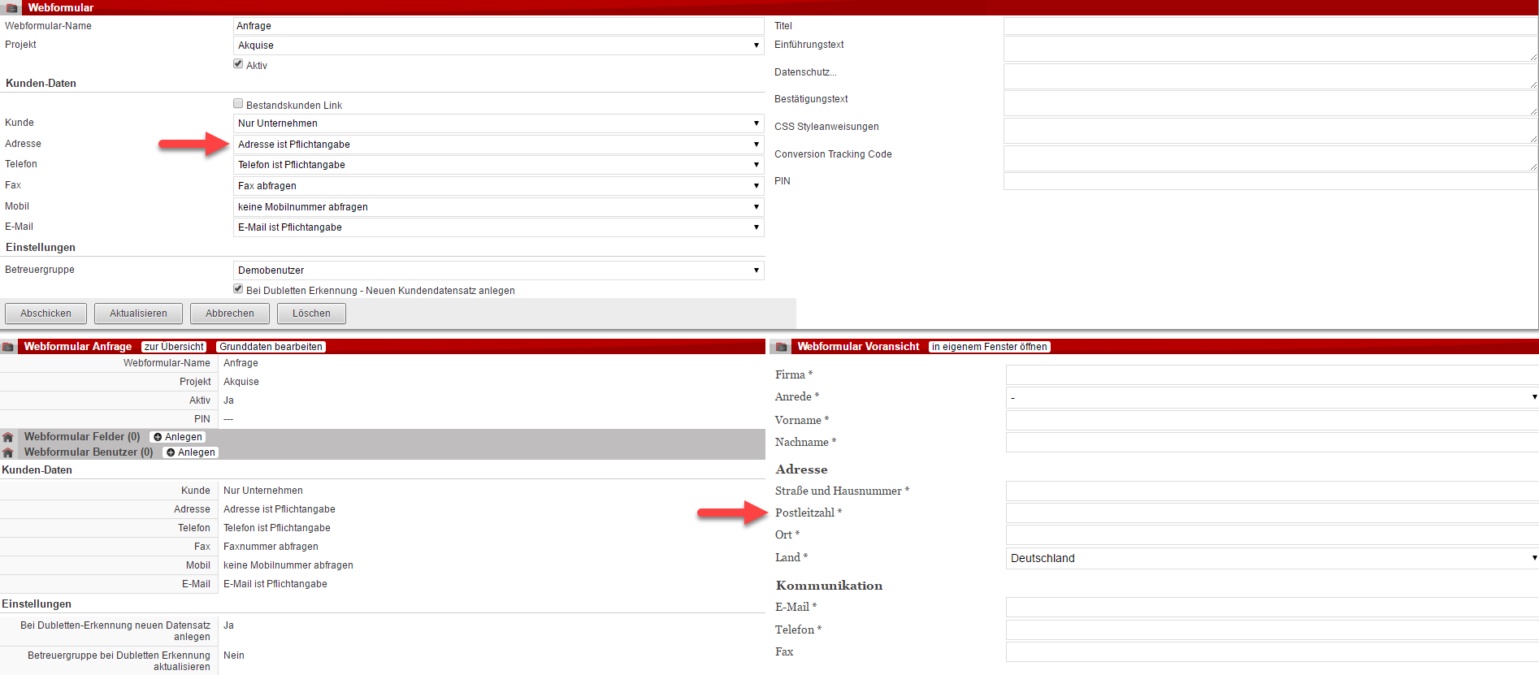Click Anlegen next to Webformular Benutzer
Viewport: 1539px width, 675px height.
click(190, 452)
